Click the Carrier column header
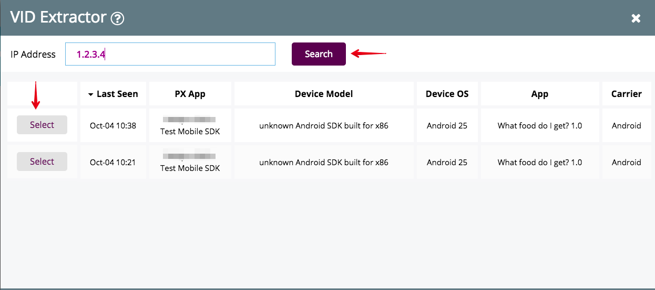The image size is (655, 290). point(626,94)
